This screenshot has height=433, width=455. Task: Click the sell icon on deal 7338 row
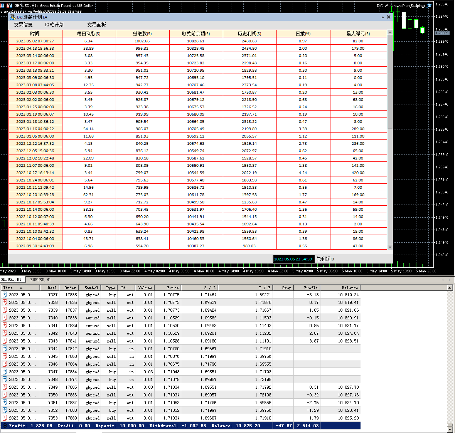(5, 302)
